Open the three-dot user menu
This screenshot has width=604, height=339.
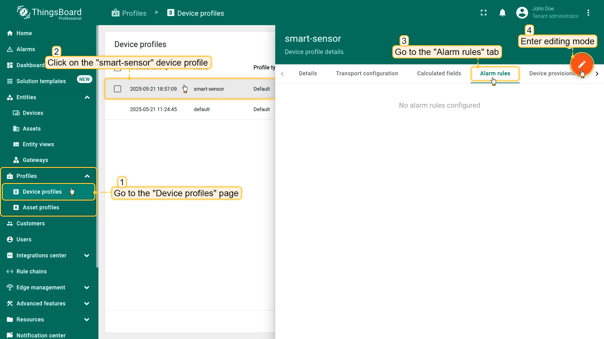click(x=588, y=13)
